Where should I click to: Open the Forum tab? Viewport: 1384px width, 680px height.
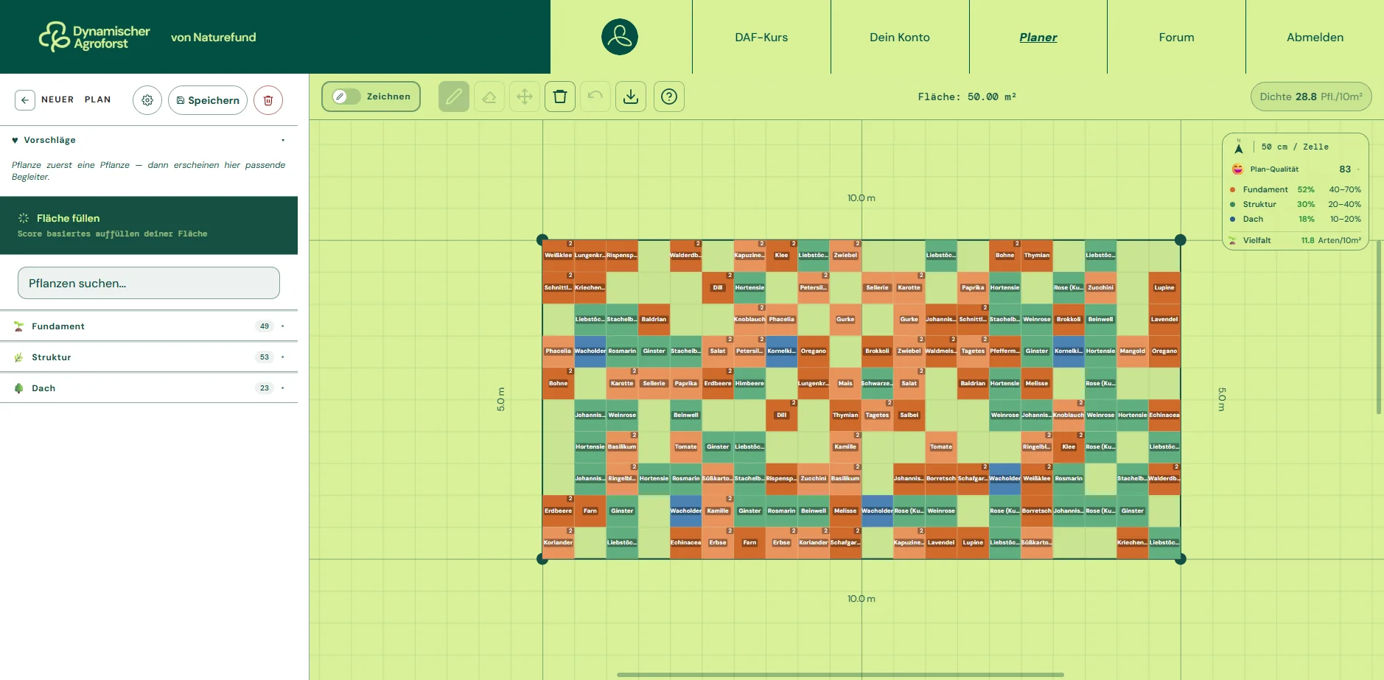(x=1176, y=37)
